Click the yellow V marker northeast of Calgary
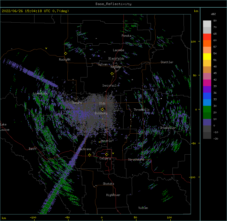The width and height of the screenshot is (227, 221). coord(113,153)
